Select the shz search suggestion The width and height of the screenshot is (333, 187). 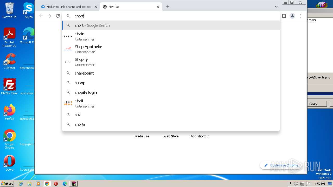pos(171,115)
